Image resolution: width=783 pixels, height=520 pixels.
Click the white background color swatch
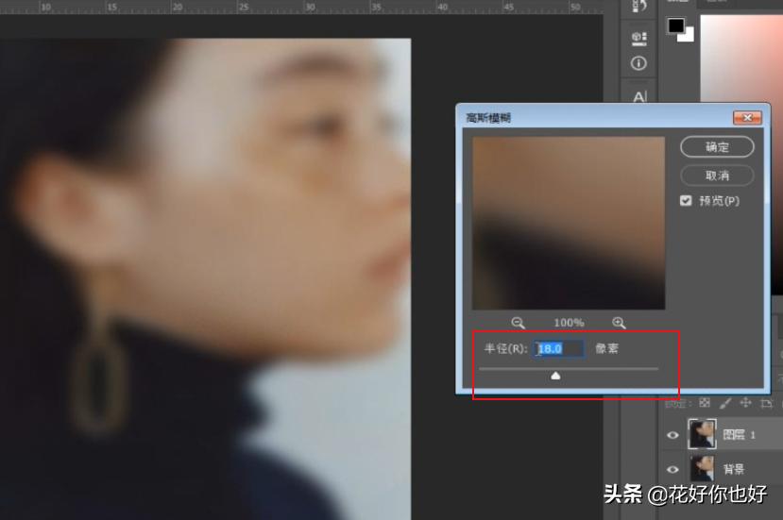pyautogui.click(x=689, y=36)
